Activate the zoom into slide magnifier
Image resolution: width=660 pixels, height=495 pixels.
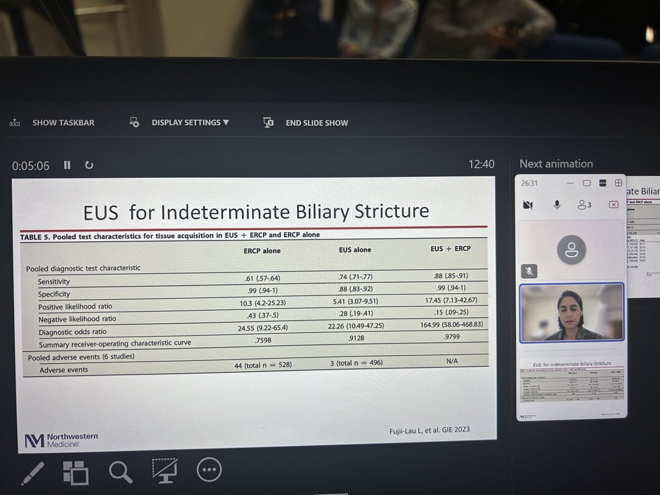tap(120, 472)
